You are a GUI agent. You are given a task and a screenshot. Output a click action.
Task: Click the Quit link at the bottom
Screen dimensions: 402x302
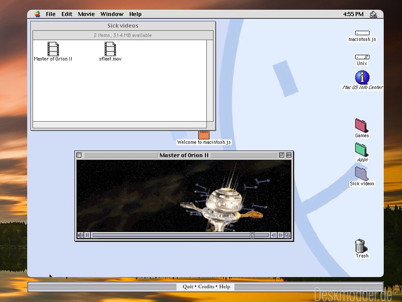(188, 286)
